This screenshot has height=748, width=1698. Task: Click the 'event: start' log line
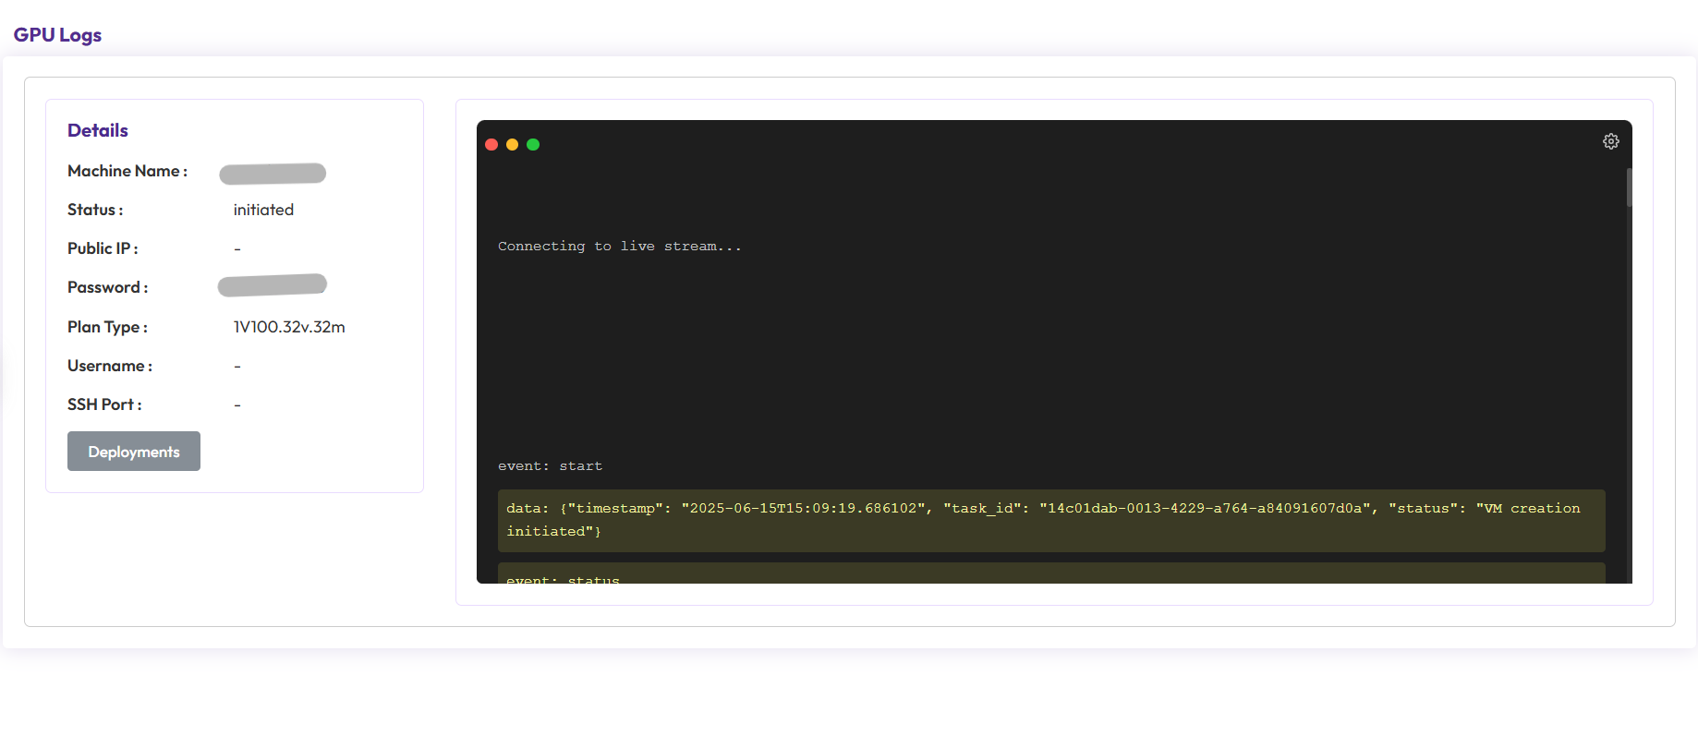[x=550, y=466]
